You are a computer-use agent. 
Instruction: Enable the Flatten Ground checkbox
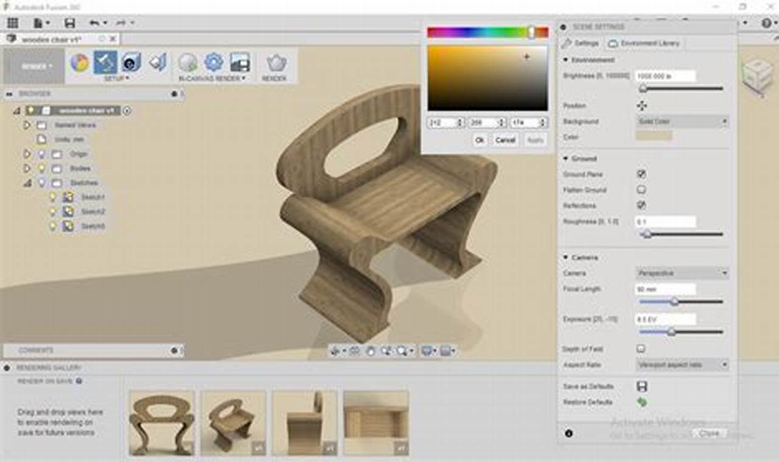(x=641, y=190)
